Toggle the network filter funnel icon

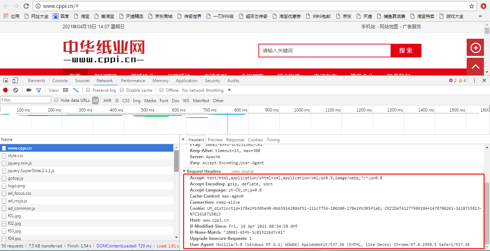[x=39, y=90]
